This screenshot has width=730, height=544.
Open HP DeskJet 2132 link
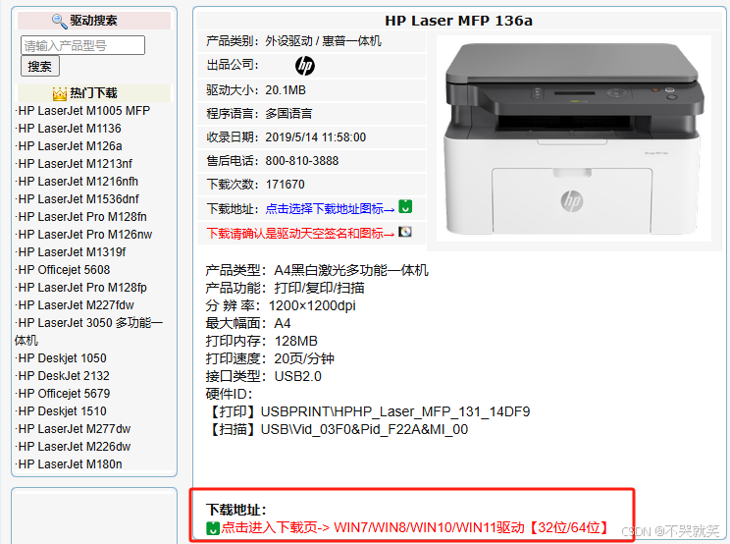coord(64,376)
